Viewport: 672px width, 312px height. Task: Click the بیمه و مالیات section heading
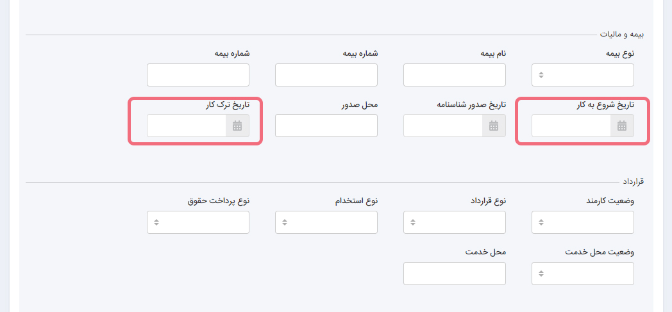coord(621,33)
